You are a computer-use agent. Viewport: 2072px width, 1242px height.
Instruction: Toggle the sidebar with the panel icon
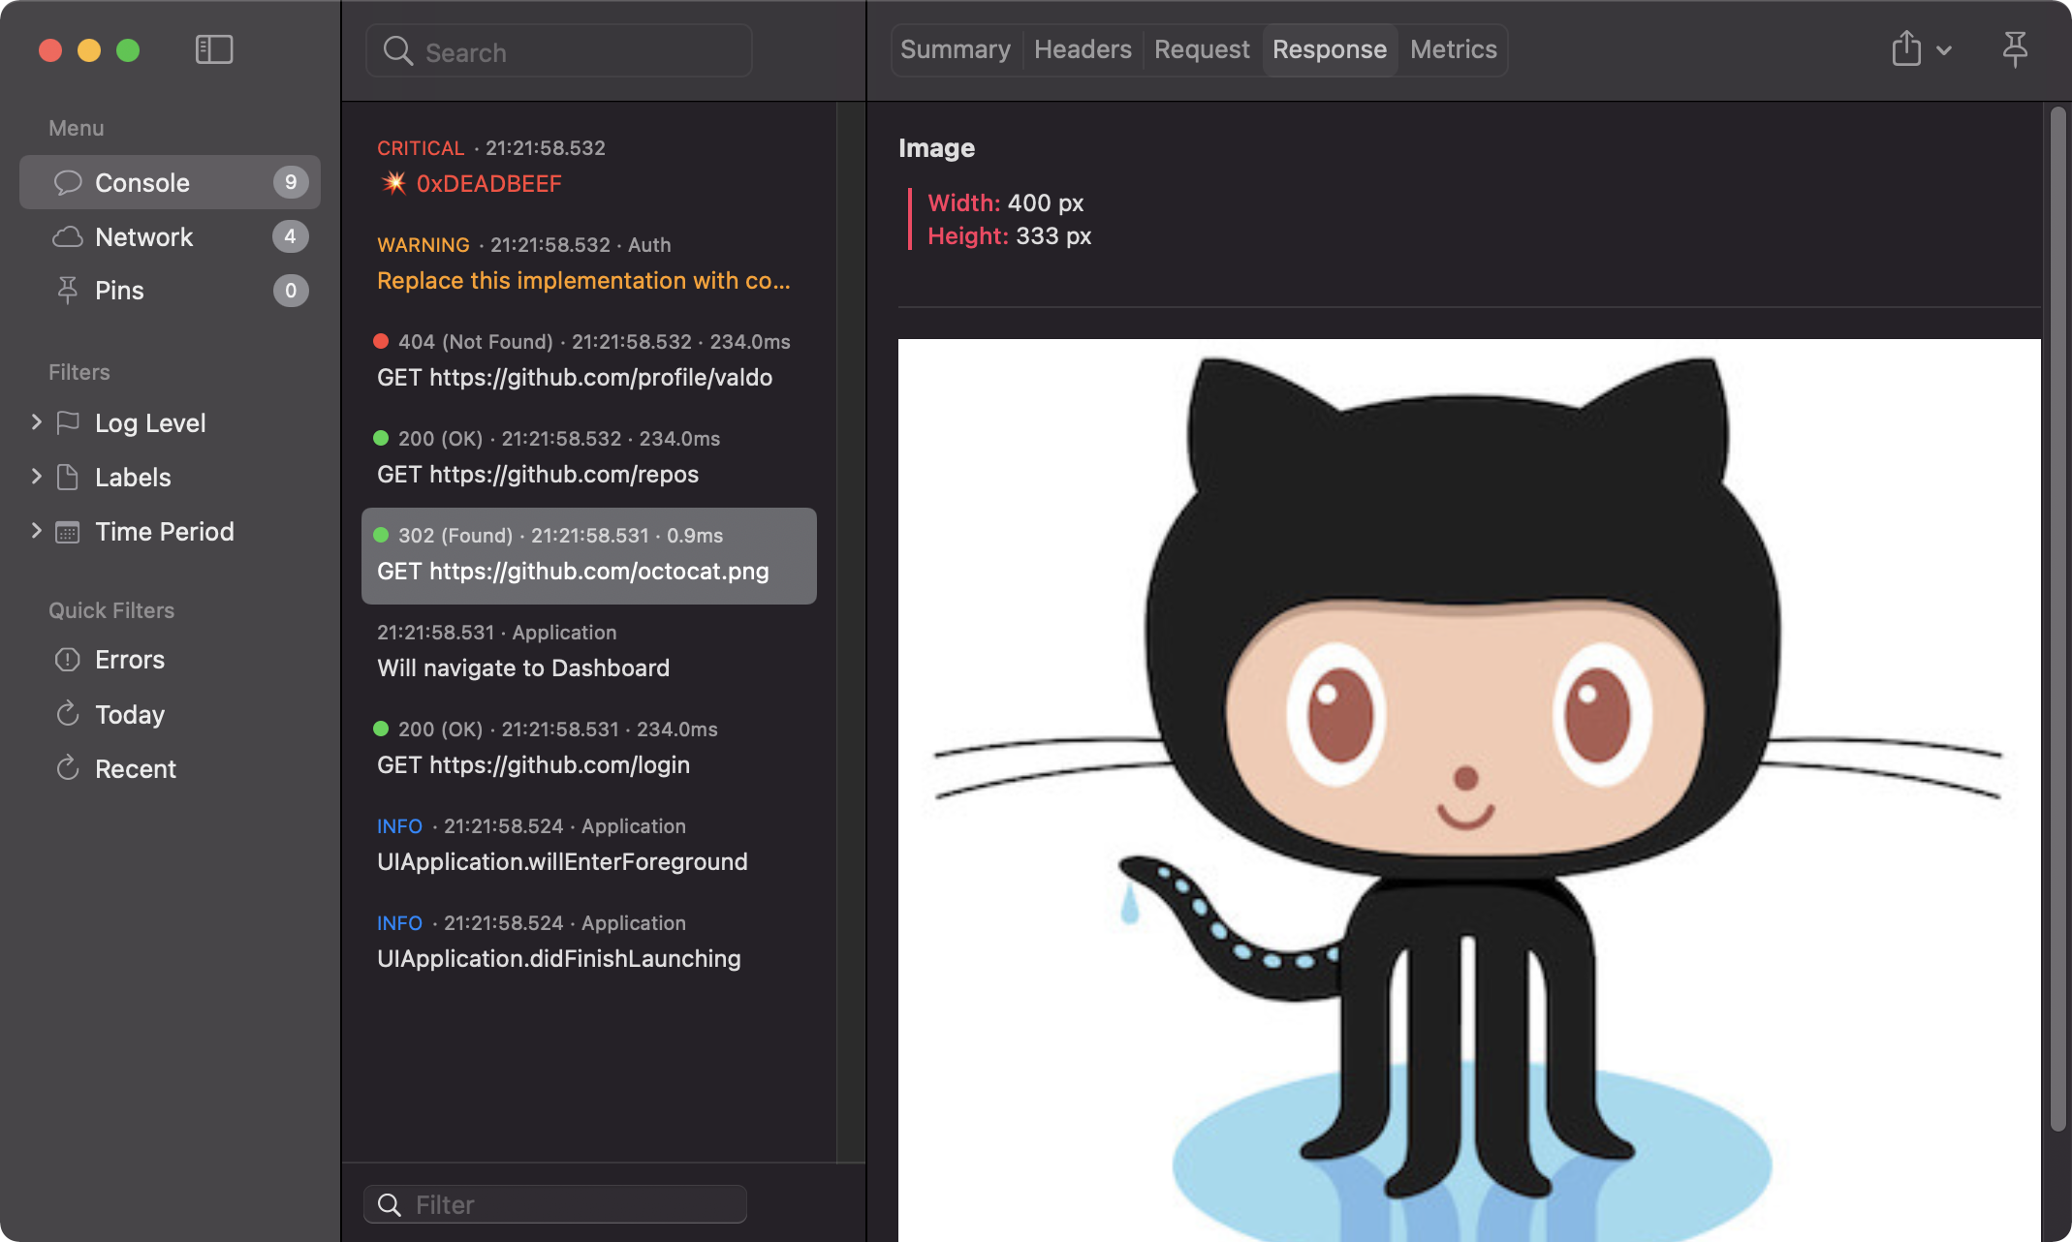point(214,49)
